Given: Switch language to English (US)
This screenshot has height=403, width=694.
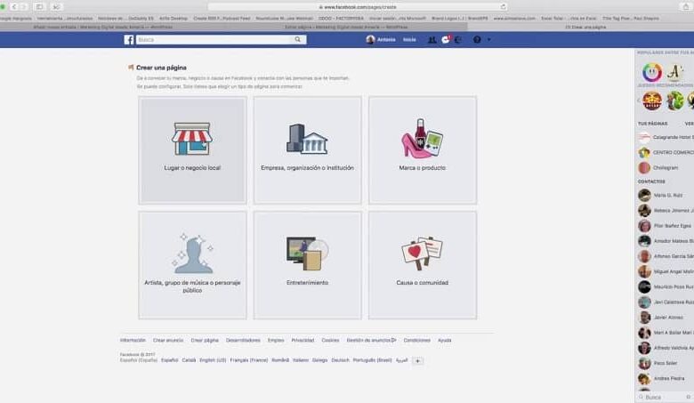Looking at the screenshot, I should pyautogui.click(x=213, y=360).
